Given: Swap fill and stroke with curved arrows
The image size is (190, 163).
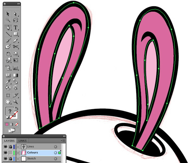Looking at the screenshot, I should coord(17,108).
